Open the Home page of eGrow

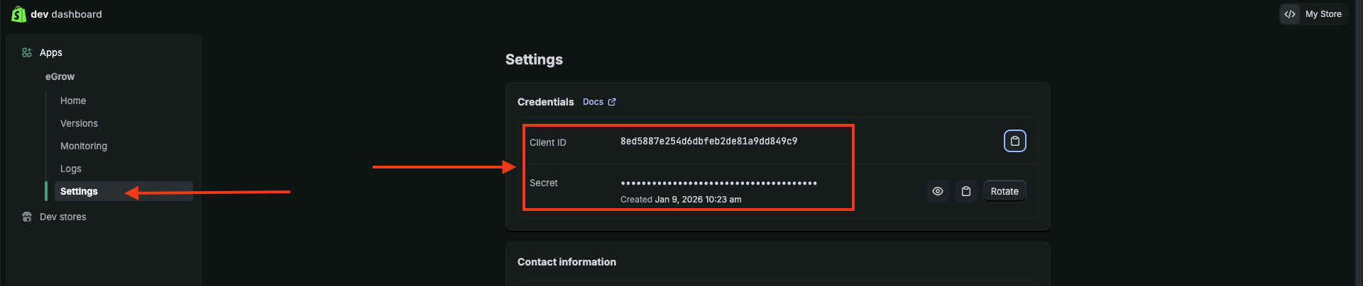73,101
